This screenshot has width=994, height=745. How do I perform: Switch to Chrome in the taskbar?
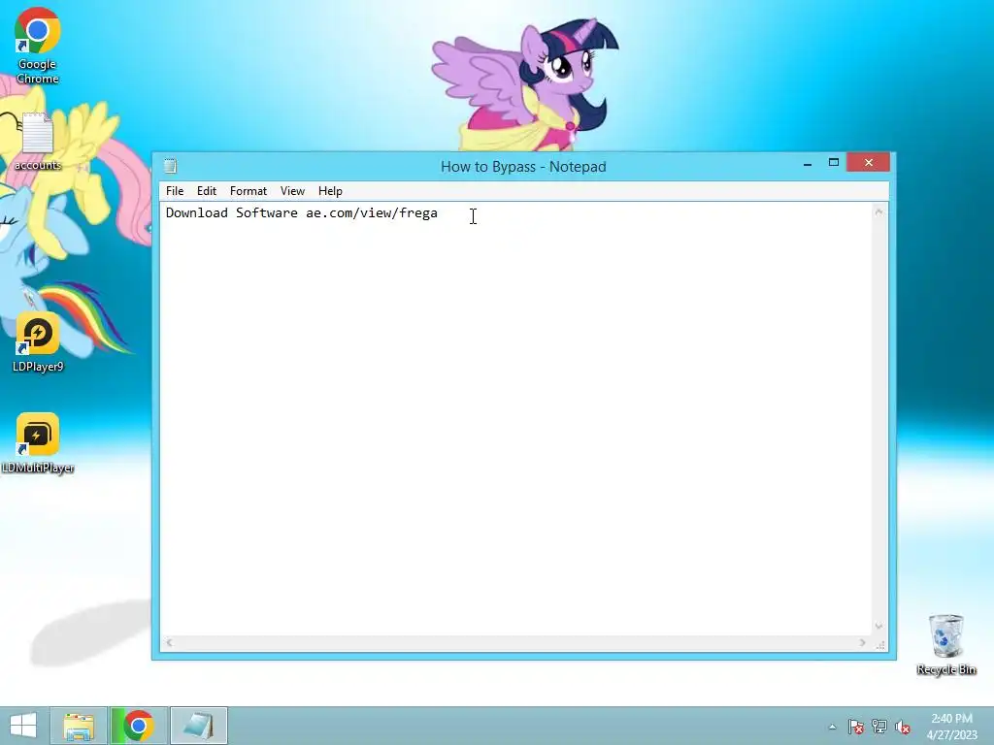[138, 726]
